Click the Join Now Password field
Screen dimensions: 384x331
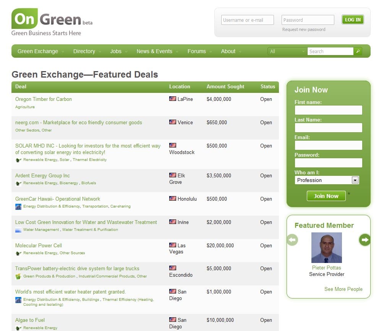click(x=329, y=163)
